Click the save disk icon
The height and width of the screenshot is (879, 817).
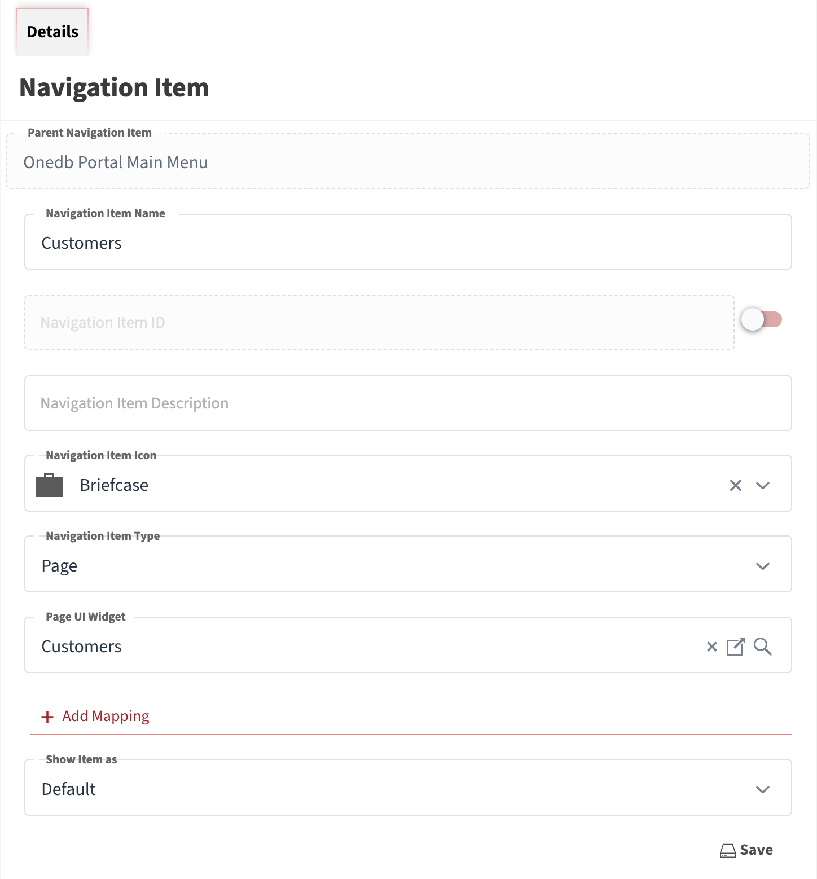click(728, 850)
